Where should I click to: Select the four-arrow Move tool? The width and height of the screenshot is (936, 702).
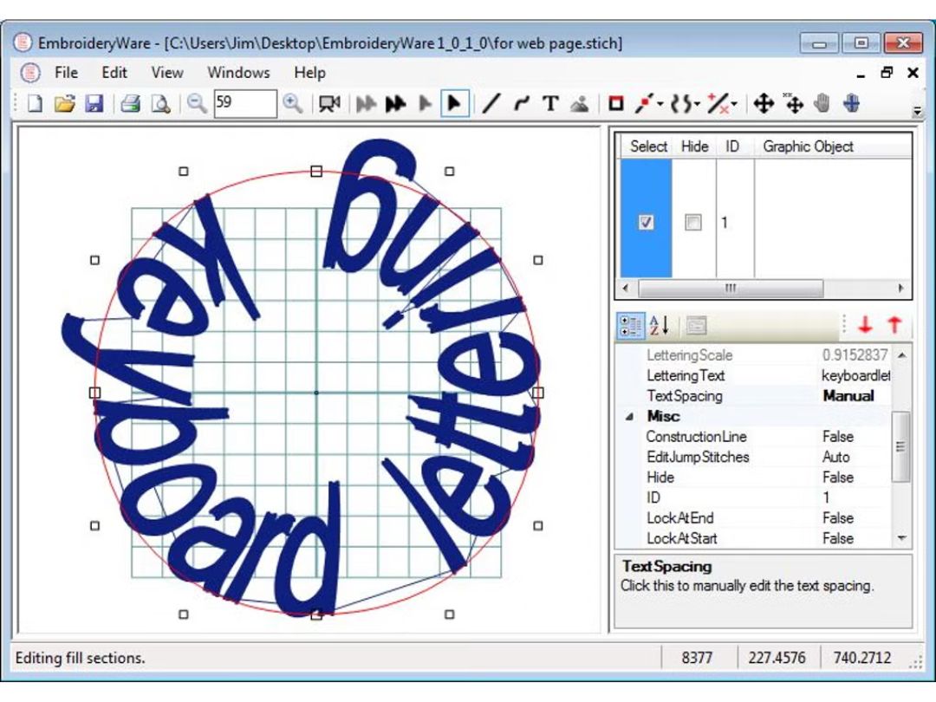pyautogui.click(x=764, y=104)
